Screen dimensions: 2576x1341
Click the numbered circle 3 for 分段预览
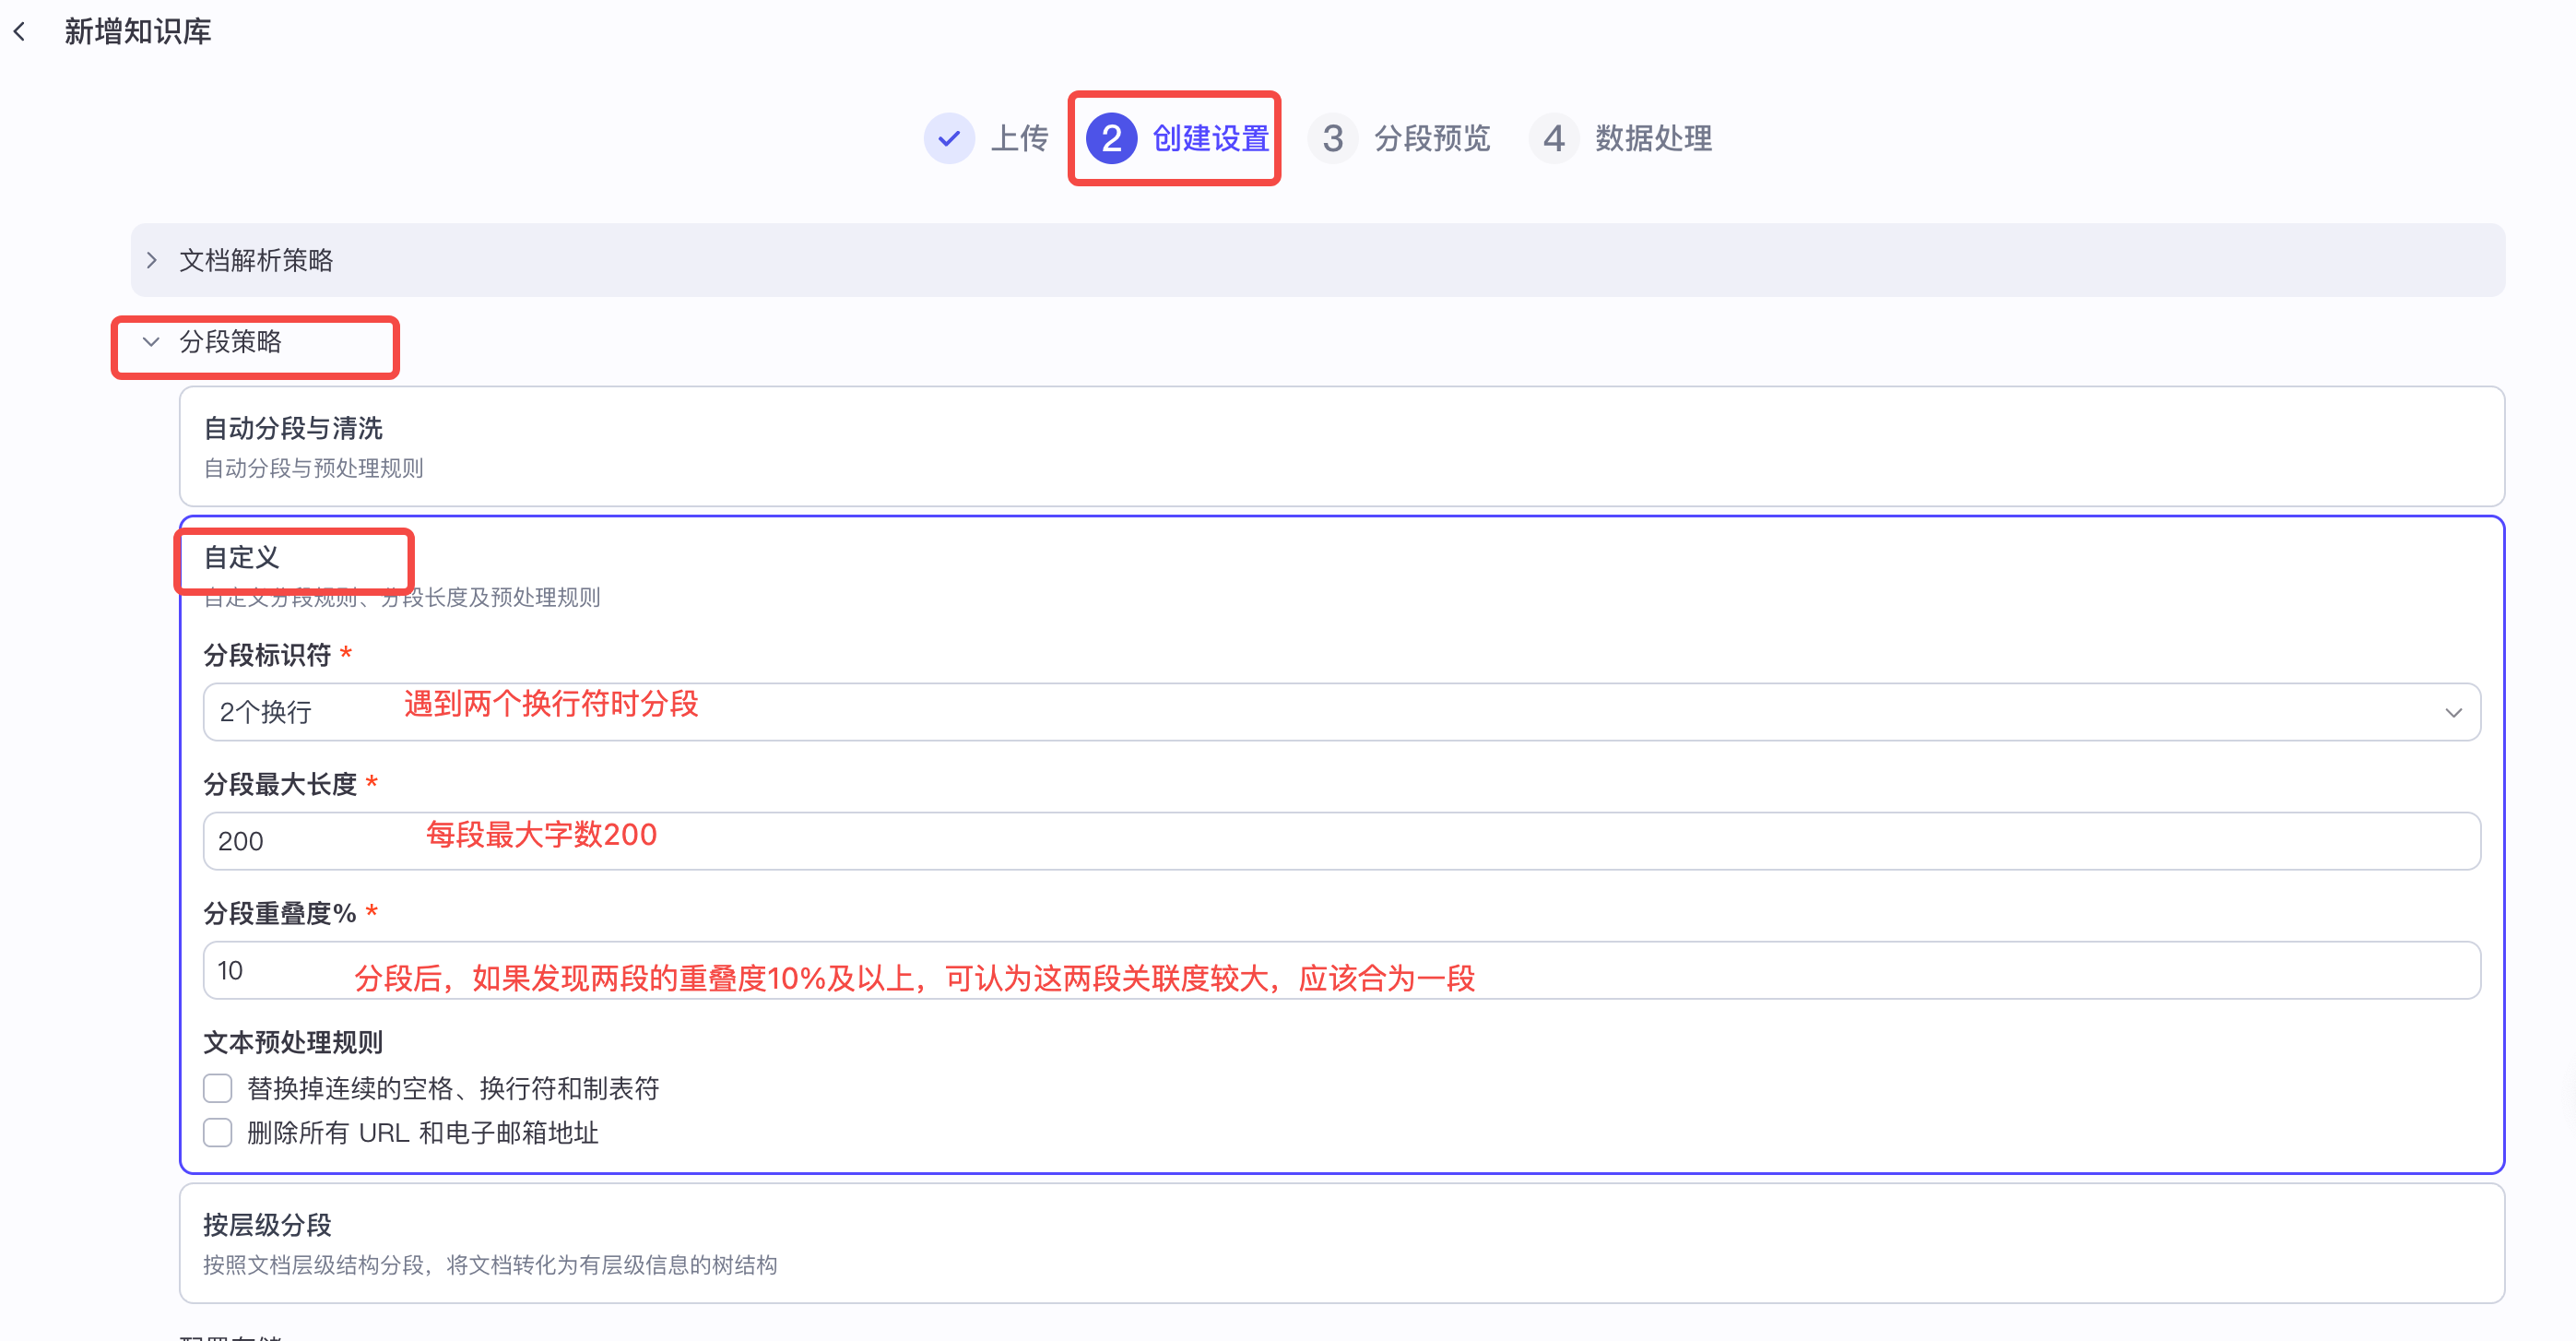1333,138
